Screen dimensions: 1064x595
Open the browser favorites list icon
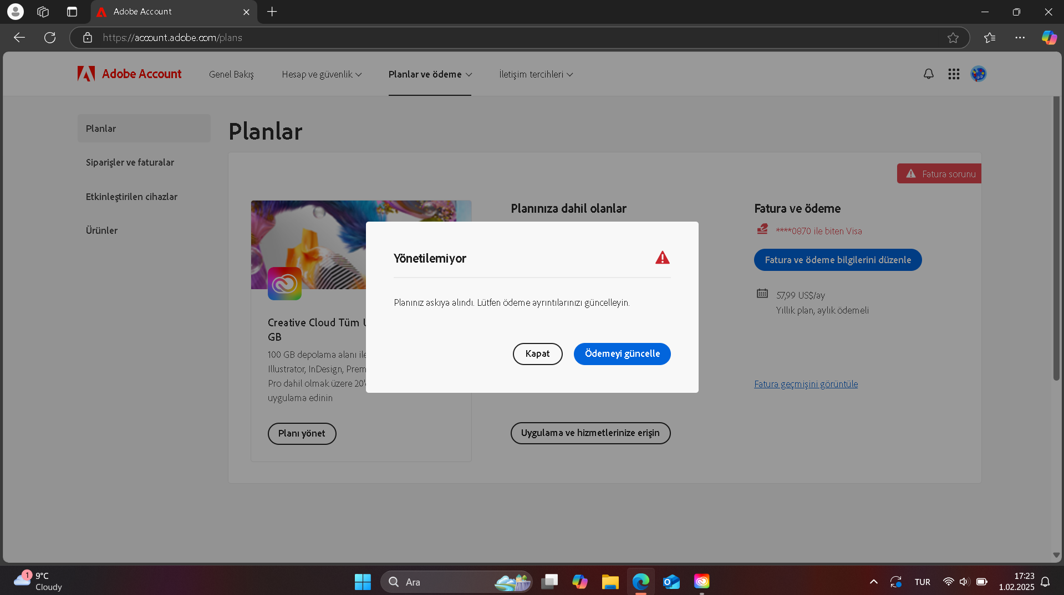click(x=990, y=38)
